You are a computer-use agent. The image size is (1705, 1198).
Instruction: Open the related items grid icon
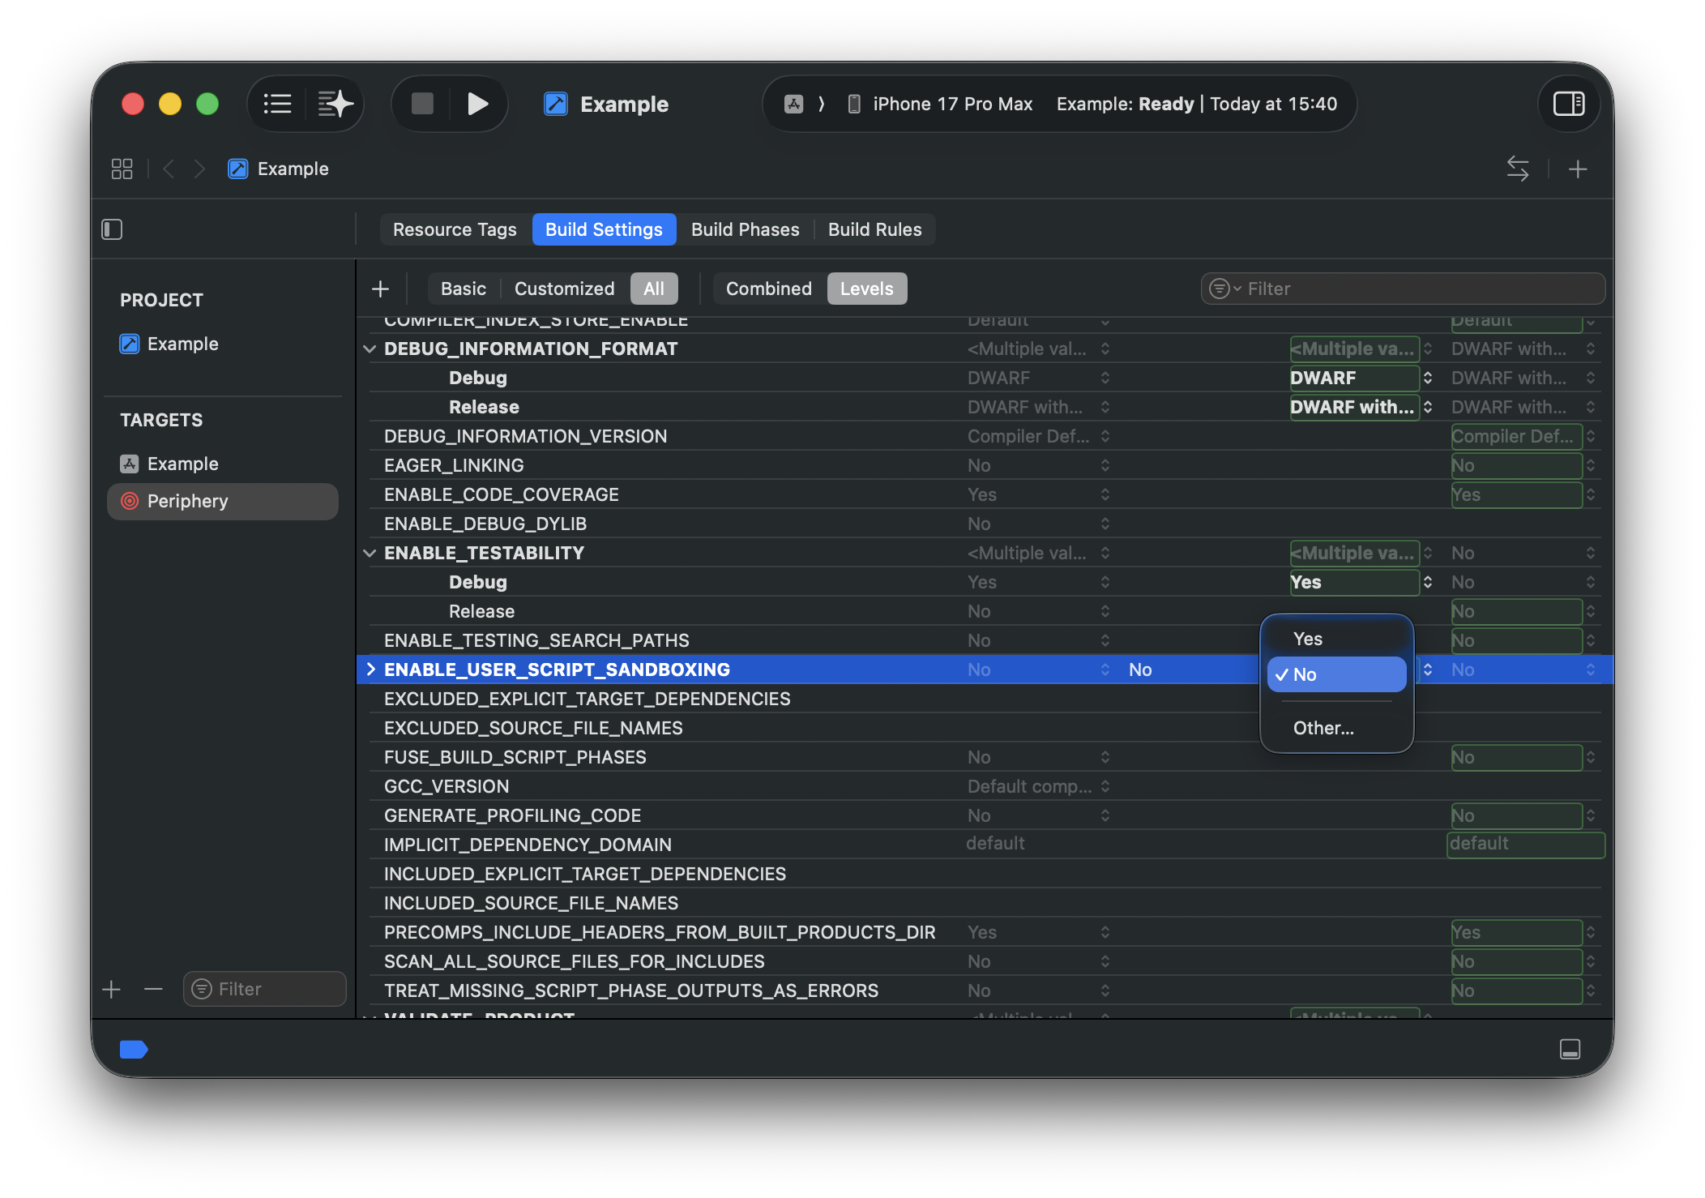(122, 169)
